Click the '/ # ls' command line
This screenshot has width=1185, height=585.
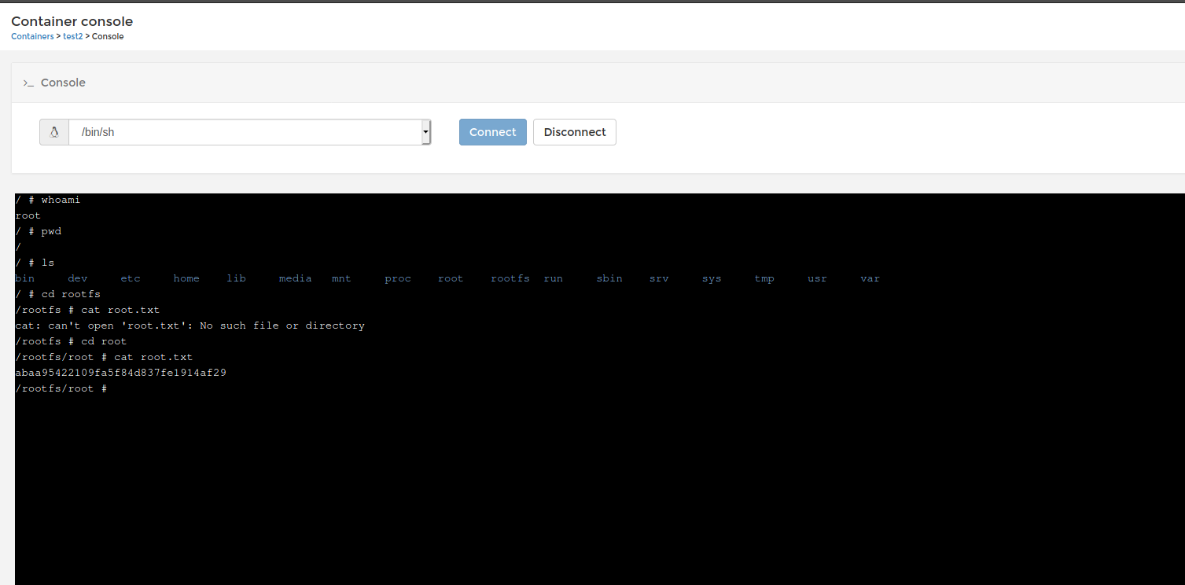[35, 263]
